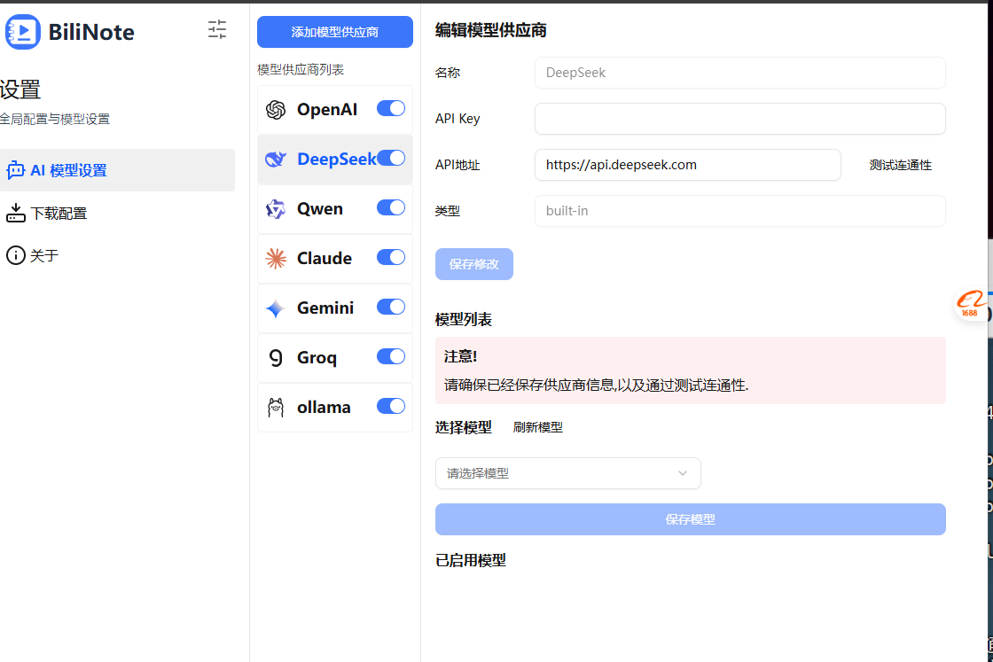Toggle the OpenAI provider switch
The height and width of the screenshot is (662, 993).
[x=390, y=108]
